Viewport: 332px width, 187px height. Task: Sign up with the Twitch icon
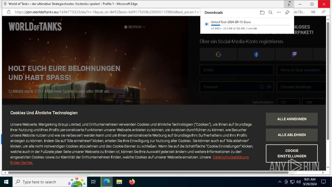294,54
